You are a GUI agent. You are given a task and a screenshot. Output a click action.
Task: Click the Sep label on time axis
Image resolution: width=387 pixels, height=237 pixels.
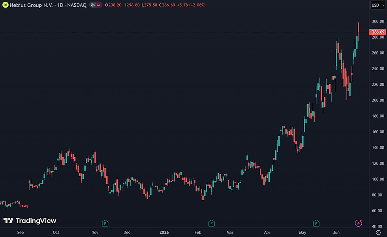21,233
